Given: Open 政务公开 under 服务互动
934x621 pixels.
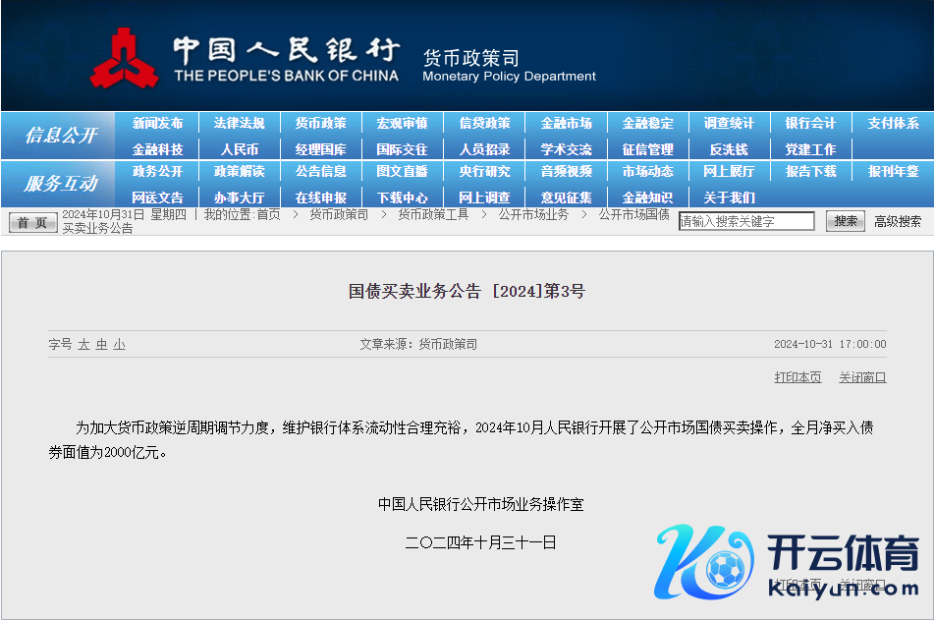Looking at the screenshot, I should pos(157,172).
